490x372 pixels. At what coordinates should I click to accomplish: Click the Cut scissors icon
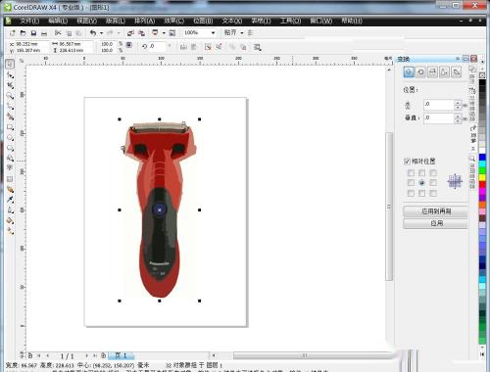(58, 33)
